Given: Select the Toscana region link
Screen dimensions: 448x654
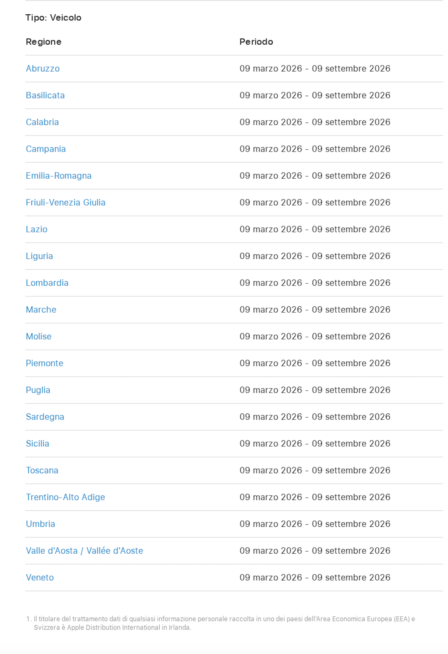Looking at the screenshot, I should click(42, 471).
